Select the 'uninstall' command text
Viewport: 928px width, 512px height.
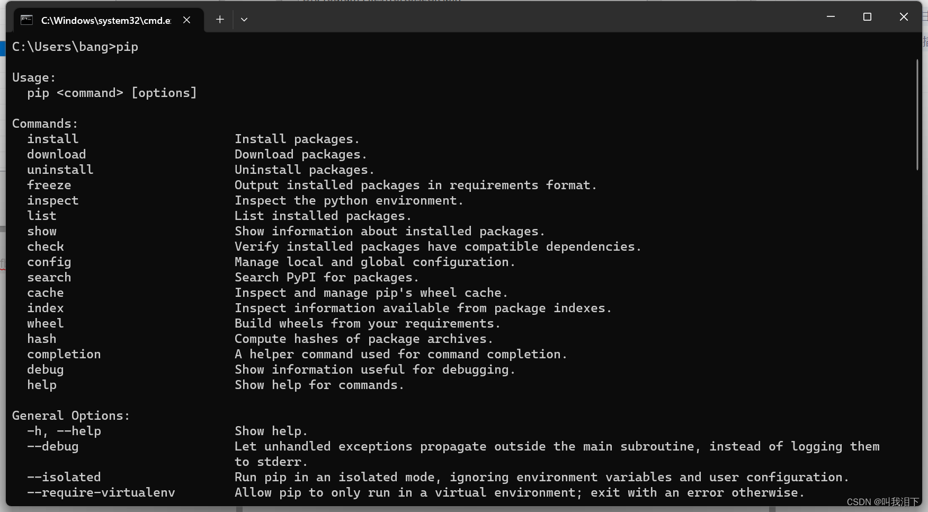(60, 169)
